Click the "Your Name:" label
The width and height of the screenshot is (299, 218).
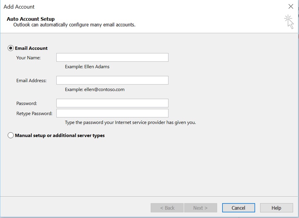pyautogui.click(x=28, y=58)
